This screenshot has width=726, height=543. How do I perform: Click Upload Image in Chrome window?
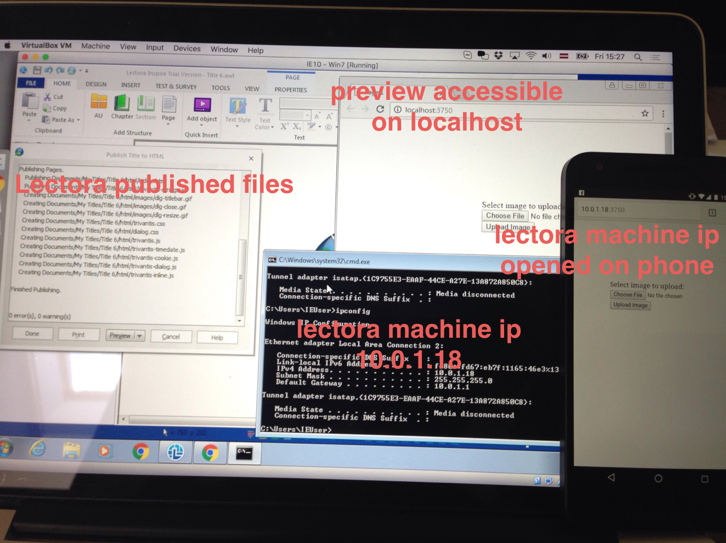(508, 227)
